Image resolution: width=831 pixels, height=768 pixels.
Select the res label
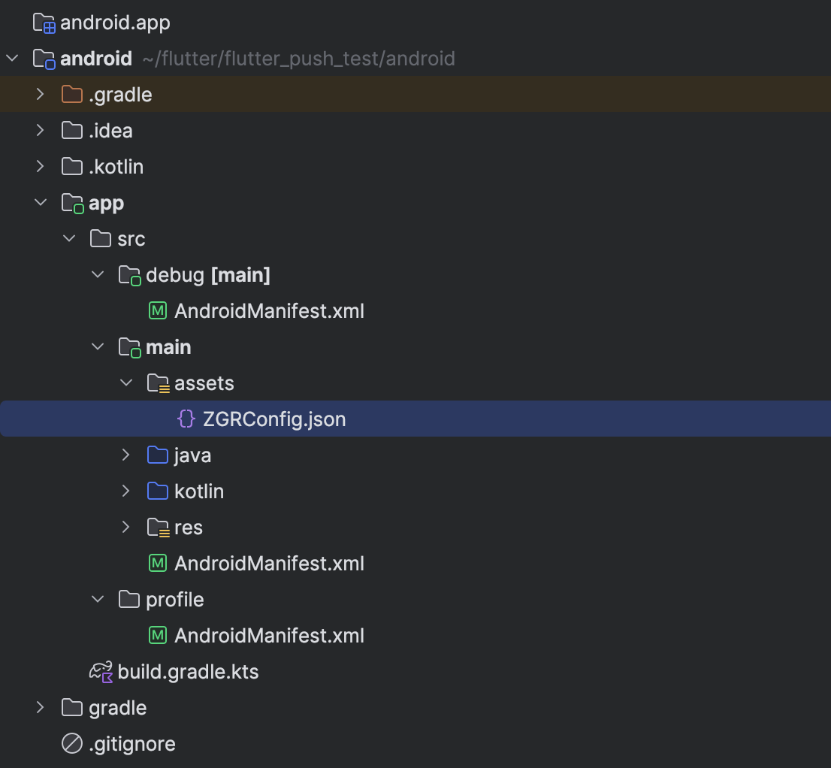click(x=188, y=528)
